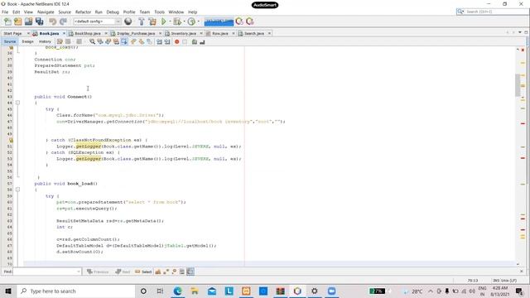Screen dimensions: 530x298
Task: Click the Find Previous Occurrence editor icon
Action: [100, 42]
